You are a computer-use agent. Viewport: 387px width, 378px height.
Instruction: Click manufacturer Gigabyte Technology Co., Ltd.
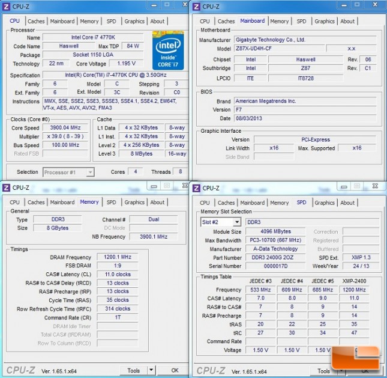coord(305,40)
